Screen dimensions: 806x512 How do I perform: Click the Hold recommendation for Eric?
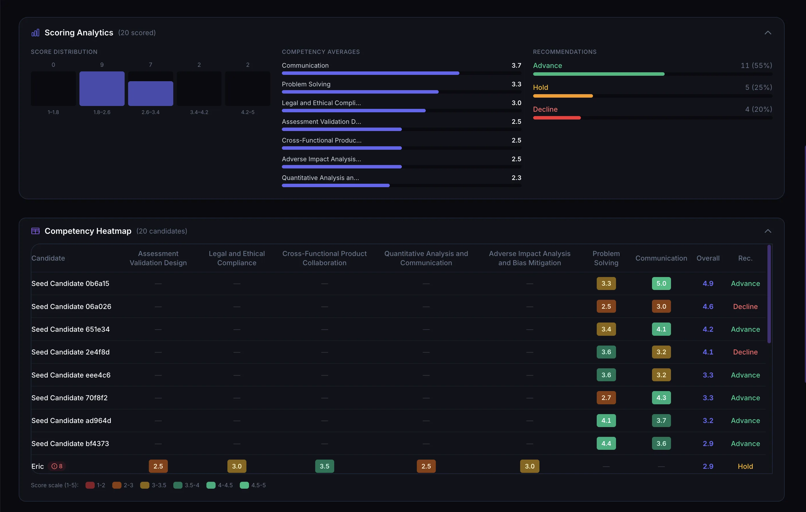pyautogui.click(x=745, y=466)
